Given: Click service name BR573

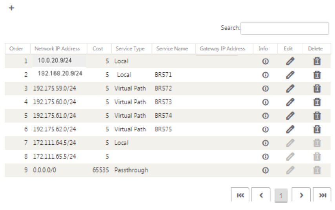Looking at the screenshot, I should pos(163,102).
